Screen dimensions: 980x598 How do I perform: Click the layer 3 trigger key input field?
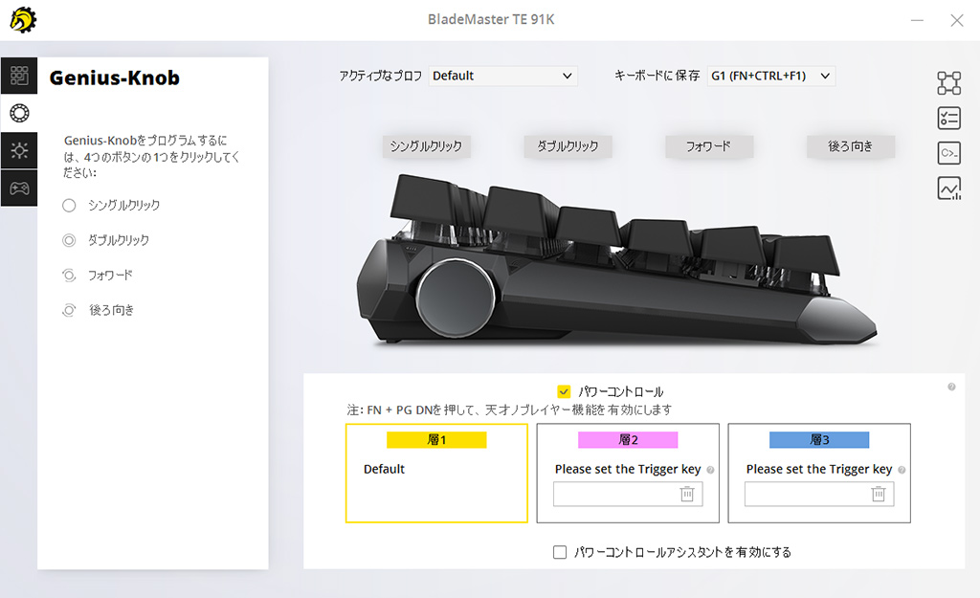806,494
